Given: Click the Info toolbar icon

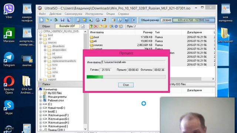Looking at the screenshot, I should point(120,20).
